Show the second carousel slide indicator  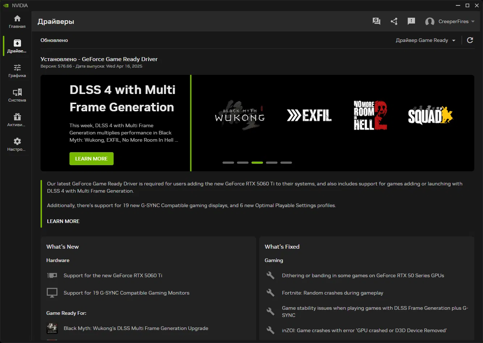coord(243,163)
